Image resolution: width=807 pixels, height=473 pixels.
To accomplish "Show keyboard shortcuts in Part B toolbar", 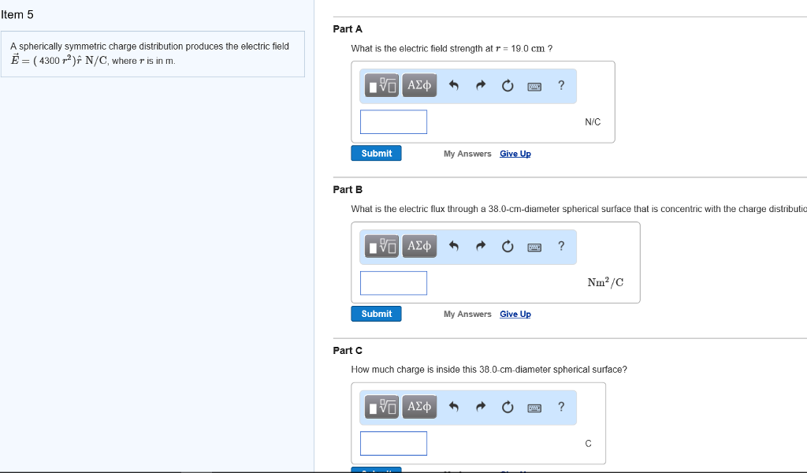I will (x=535, y=247).
